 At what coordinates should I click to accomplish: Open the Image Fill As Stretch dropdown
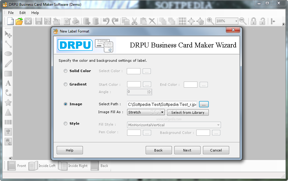tap(162, 112)
